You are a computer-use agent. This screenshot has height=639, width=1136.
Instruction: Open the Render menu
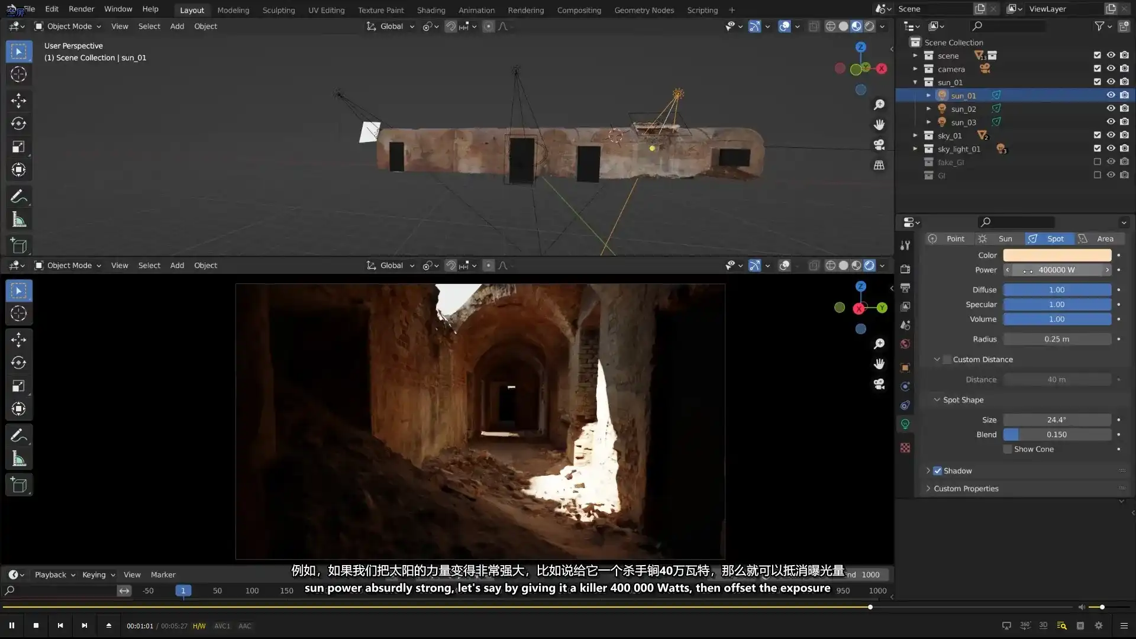[81, 9]
